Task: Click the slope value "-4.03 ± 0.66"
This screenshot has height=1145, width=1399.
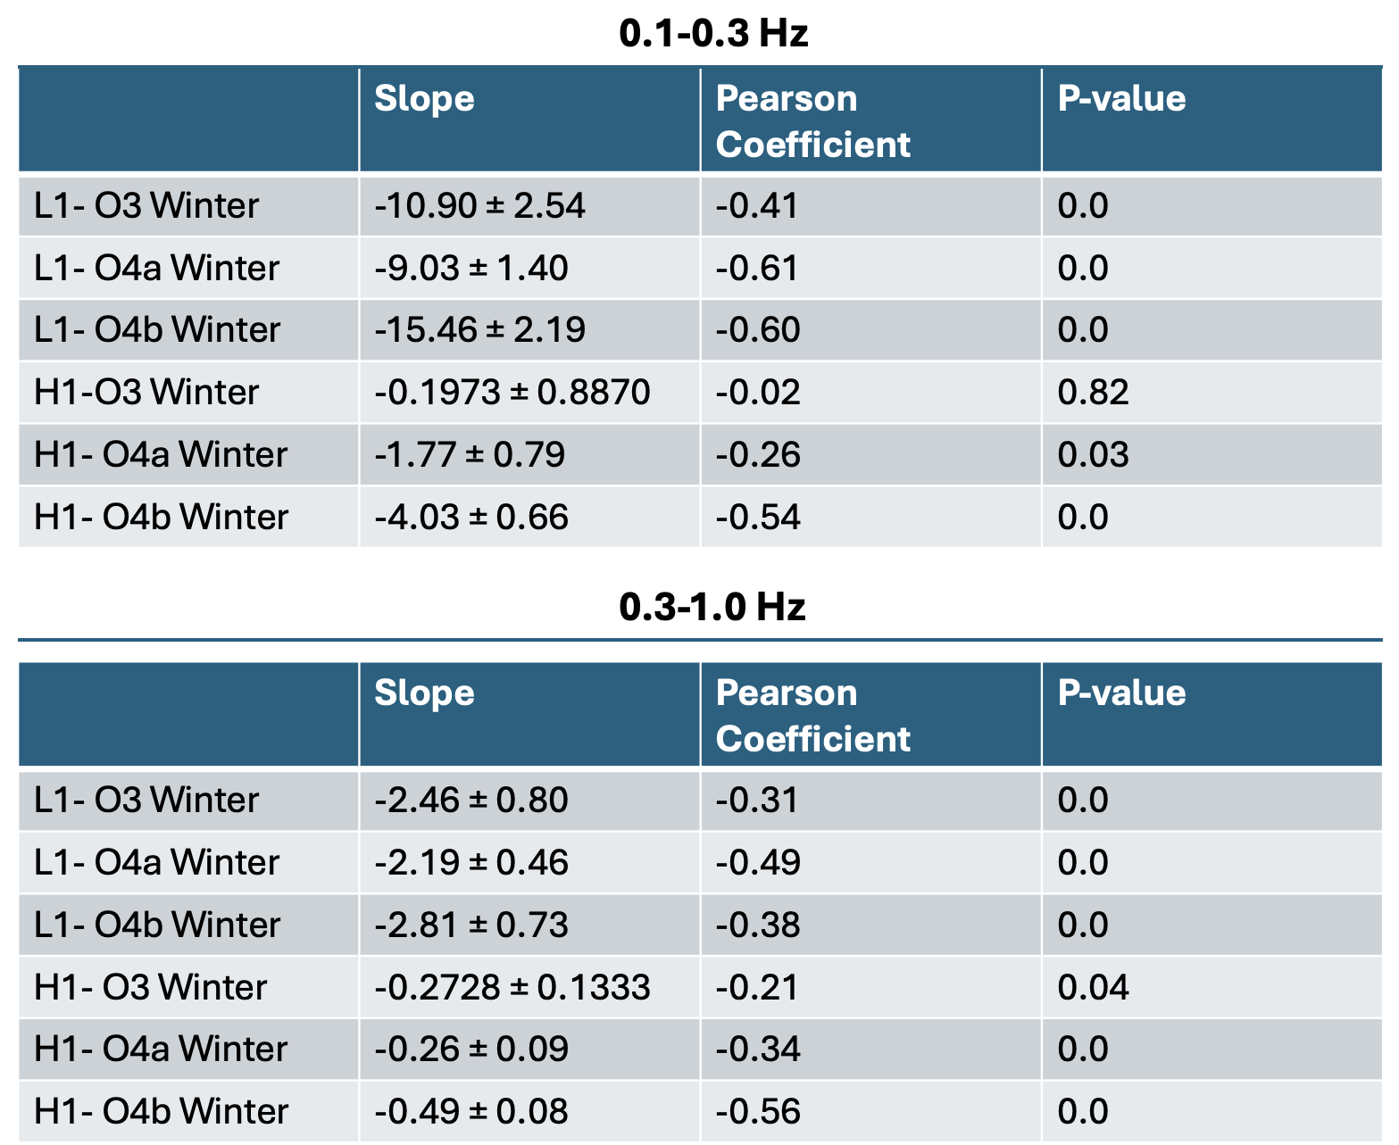Action: click(470, 518)
